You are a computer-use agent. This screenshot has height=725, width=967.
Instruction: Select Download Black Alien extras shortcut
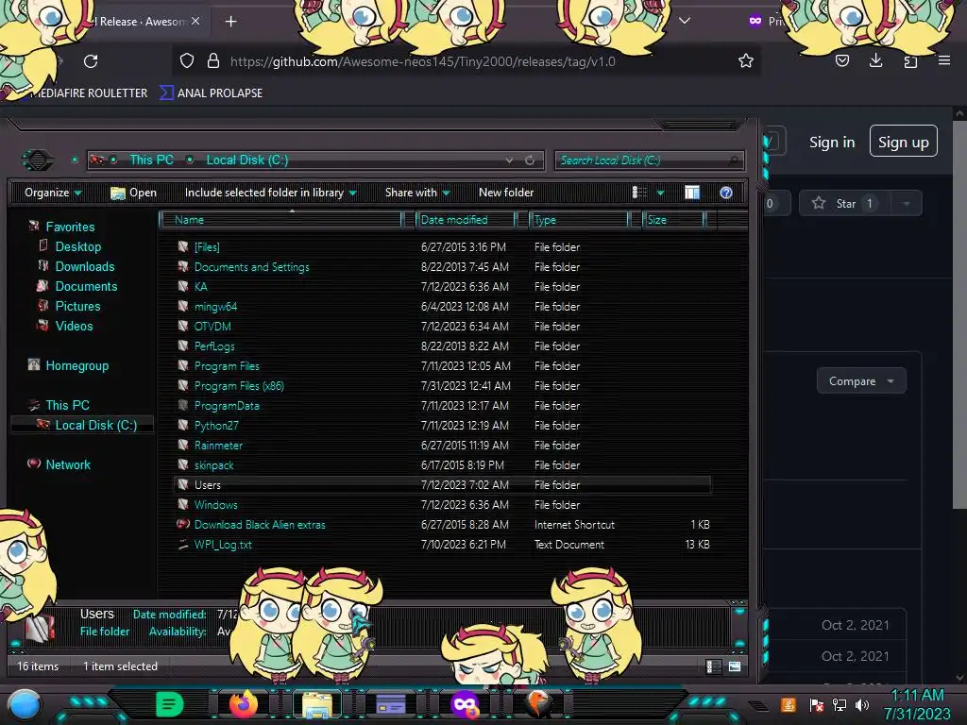coord(259,525)
